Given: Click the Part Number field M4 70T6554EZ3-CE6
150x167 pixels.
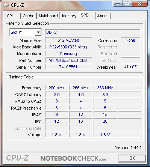Looking at the screenshot, I should point(68,60).
